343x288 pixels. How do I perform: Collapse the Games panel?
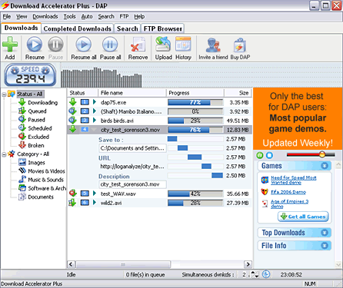pos(325,166)
